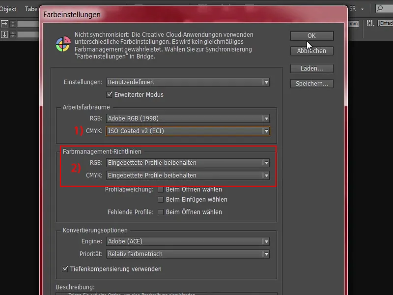Open the Laden... button
The height and width of the screenshot is (295, 393).
point(312,68)
